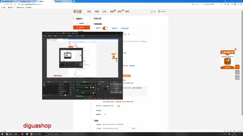243x136 pixels.
Task: Click 设置 button in OBS controls
Action: click(116, 90)
